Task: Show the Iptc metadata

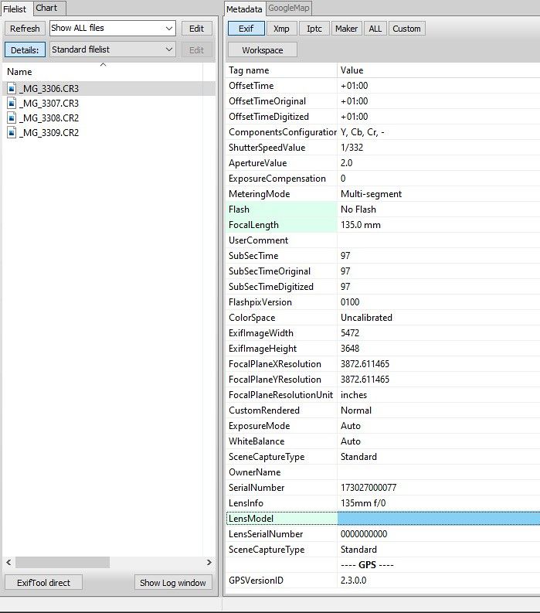Action: click(x=314, y=29)
